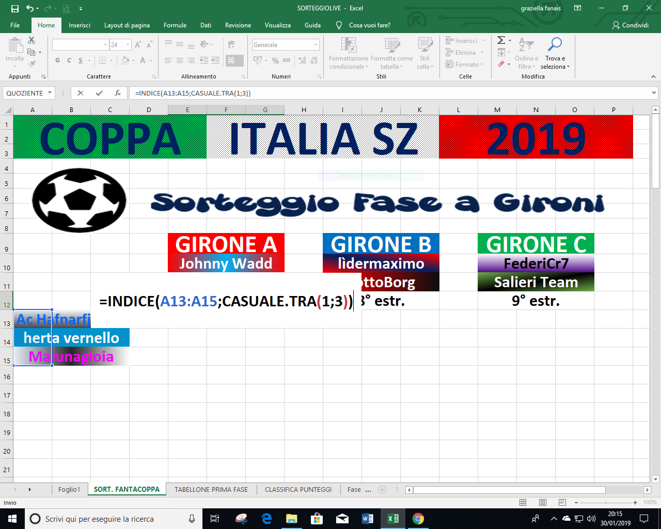Confirm formula with the checkmark icon
The height and width of the screenshot is (529, 661).
(99, 93)
